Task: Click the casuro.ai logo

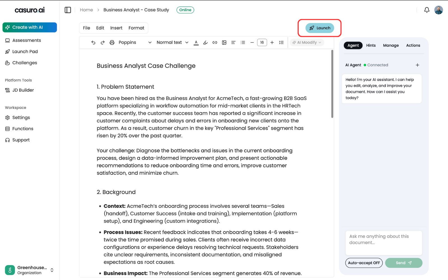Action: click(29, 10)
